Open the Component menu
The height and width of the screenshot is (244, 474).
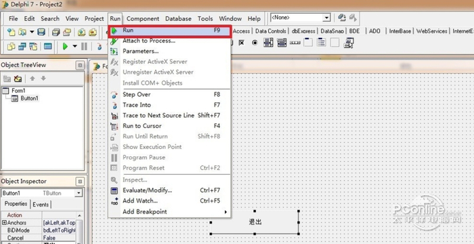pos(143,18)
